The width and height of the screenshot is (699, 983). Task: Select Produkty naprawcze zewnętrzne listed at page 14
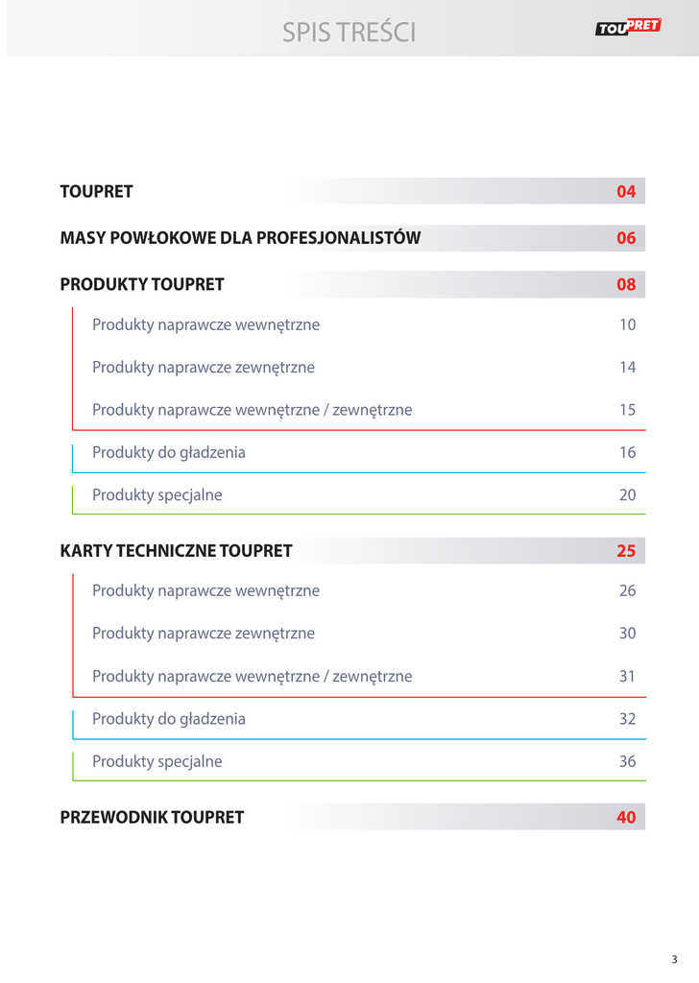[x=203, y=367]
